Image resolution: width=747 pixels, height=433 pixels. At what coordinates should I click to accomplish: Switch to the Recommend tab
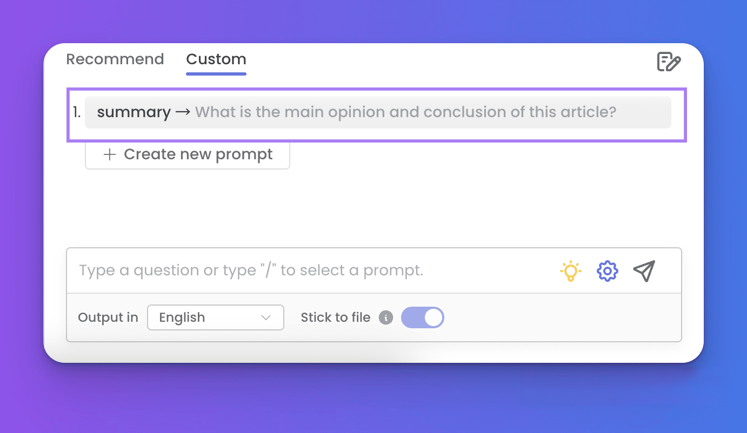[115, 59]
